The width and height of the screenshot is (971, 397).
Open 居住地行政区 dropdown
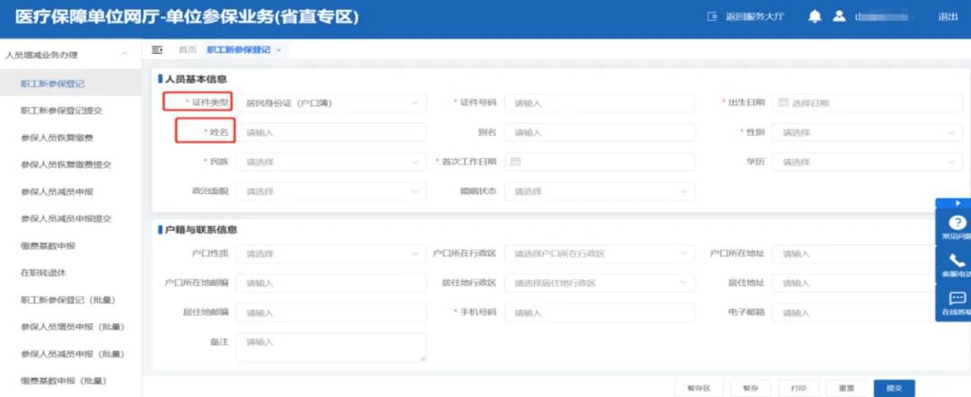pyautogui.click(x=600, y=283)
